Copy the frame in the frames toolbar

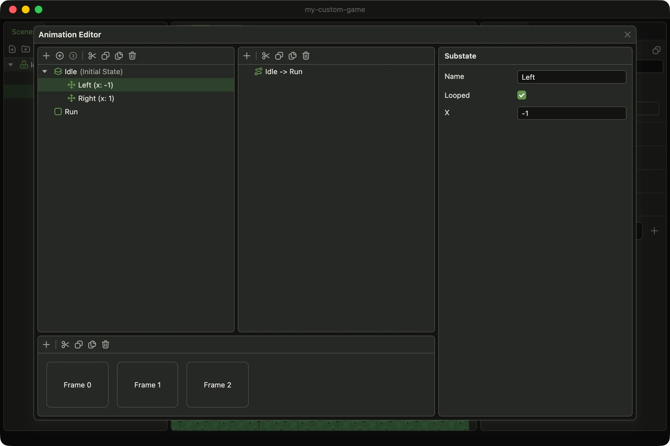pos(79,345)
